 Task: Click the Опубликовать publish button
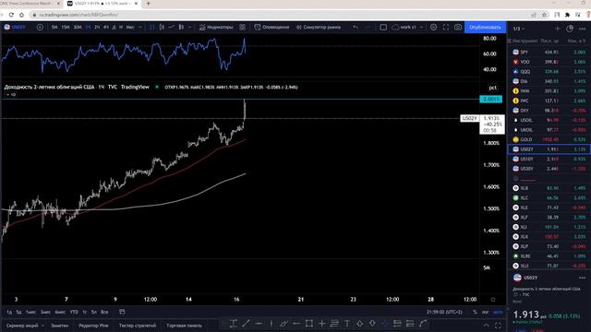coord(485,27)
